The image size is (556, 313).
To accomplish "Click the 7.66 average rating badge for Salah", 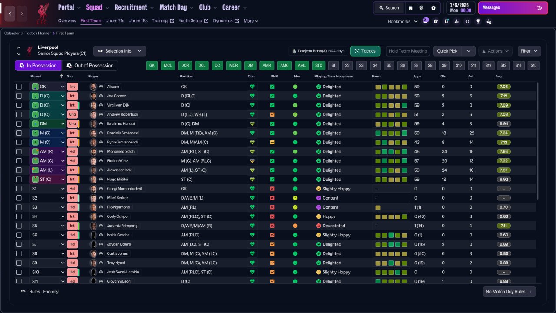I will [x=503, y=152].
